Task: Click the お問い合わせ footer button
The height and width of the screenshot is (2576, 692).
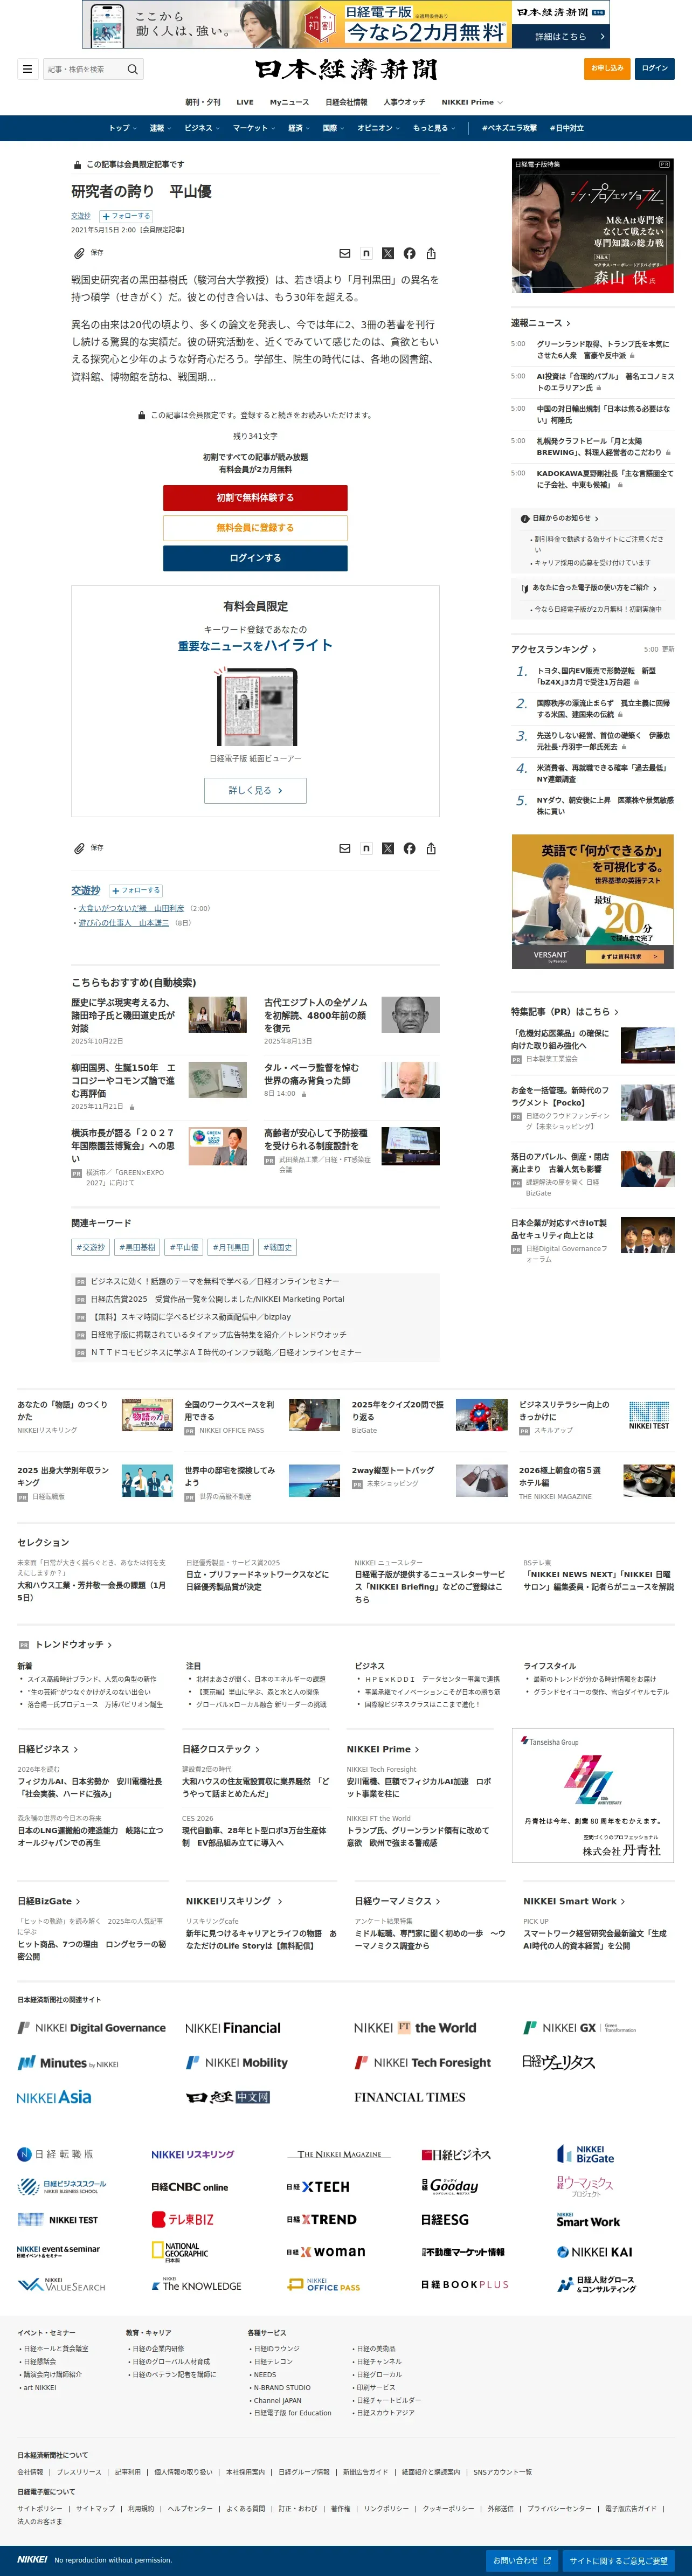Action: (522, 2561)
